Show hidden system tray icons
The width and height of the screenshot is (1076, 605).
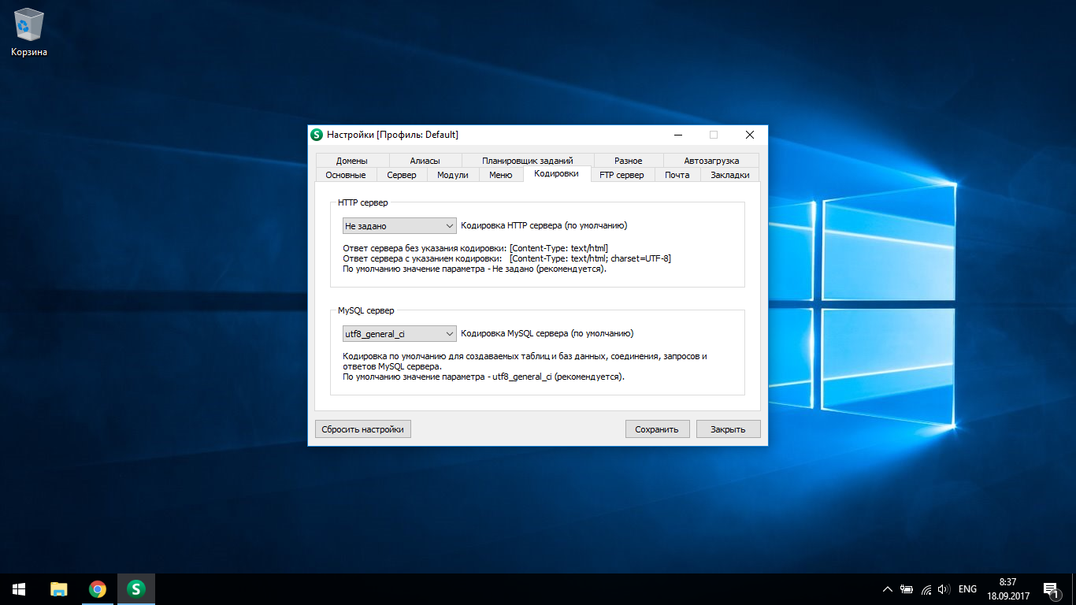888,589
